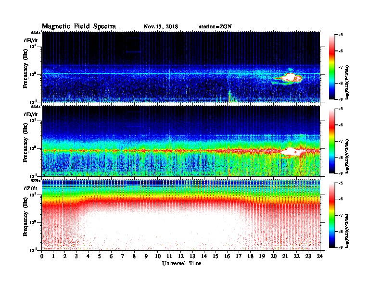Click the "-9" value on dH/dt color bar
381x294 pixels.
point(341,99)
